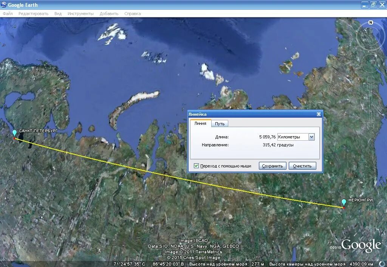Click the Google Earth title bar icon

coord(4,5)
